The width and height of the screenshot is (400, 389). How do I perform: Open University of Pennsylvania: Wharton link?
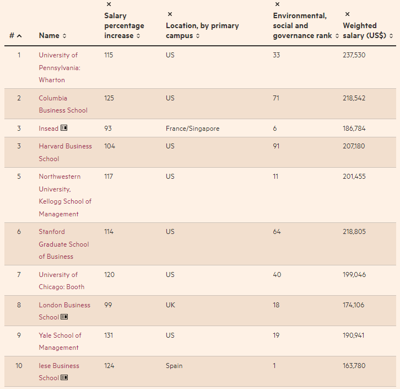tap(59, 67)
